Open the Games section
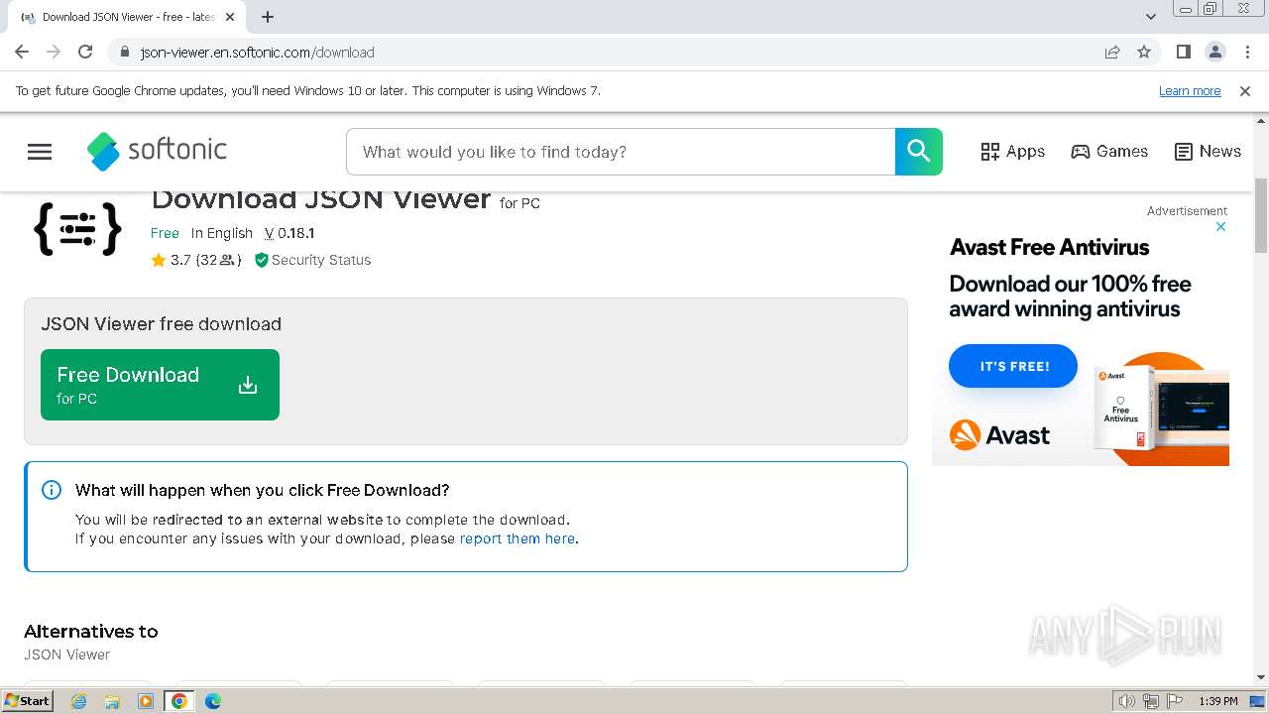 click(x=1109, y=152)
